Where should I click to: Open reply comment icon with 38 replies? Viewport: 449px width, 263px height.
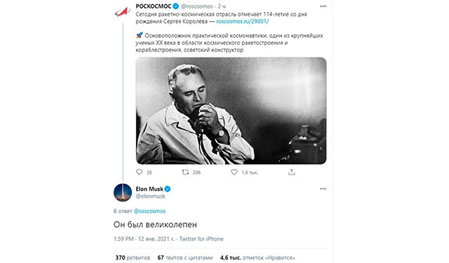point(139,172)
